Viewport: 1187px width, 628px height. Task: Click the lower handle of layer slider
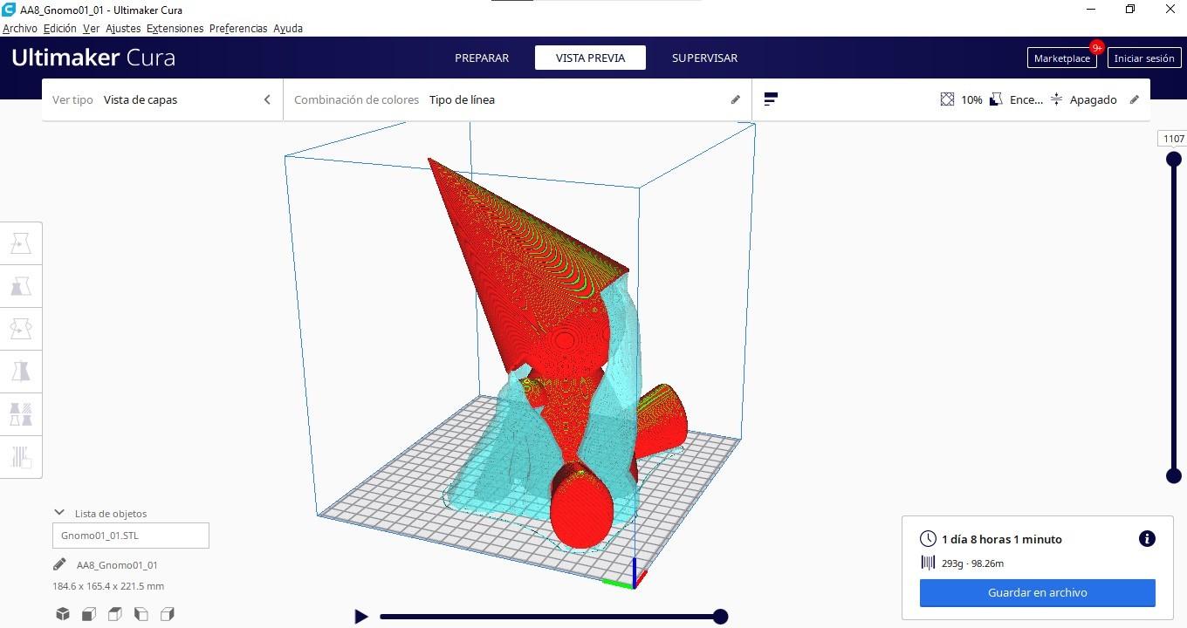click(x=1174, y=475)
